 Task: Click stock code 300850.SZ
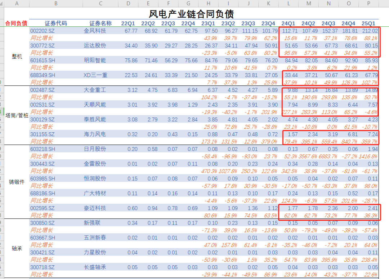(x=43, y=223)
